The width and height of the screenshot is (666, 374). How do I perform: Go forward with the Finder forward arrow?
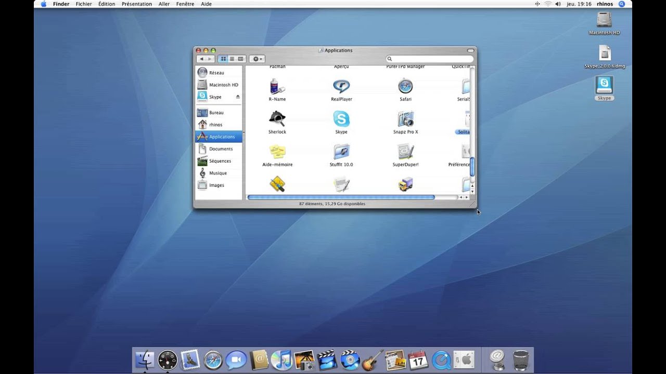pos(210,59)
